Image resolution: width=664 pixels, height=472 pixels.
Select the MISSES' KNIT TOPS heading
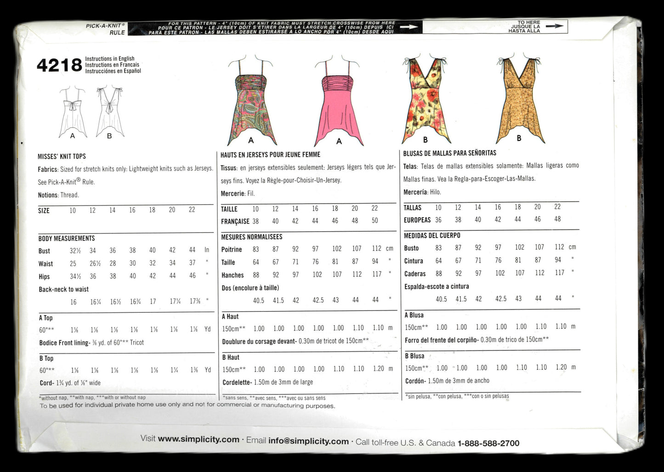(62, 156)
